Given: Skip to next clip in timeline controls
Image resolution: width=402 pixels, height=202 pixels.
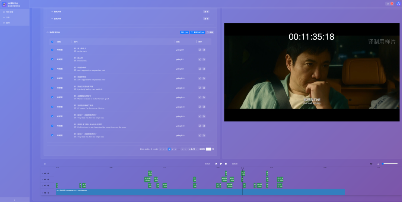Looking at the screenshot, I should [x=226, y=164].
